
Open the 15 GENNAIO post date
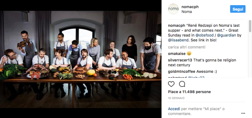(x=176, y=98)
